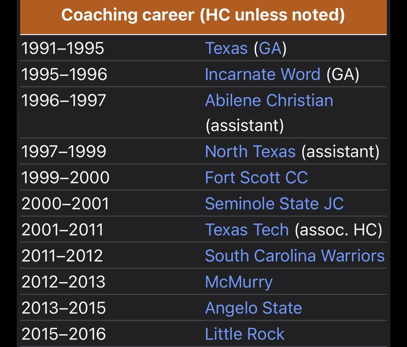Open the North Texas link

tap(250, 151)
